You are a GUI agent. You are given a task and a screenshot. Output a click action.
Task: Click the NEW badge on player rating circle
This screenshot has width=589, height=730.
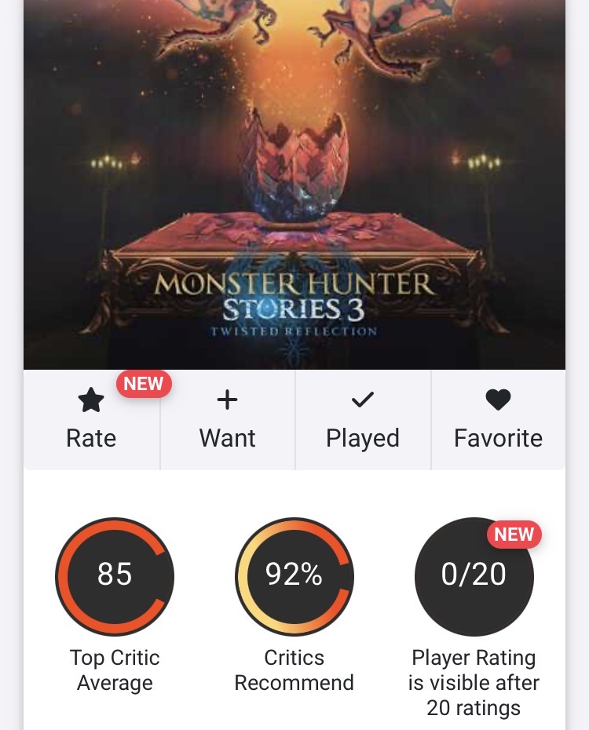[x=514, y=534]
